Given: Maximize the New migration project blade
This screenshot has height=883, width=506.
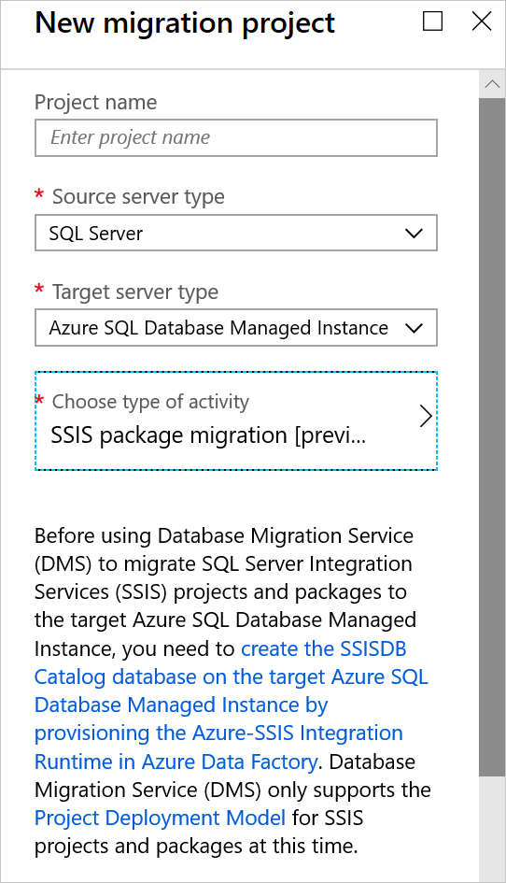Looking at the screenshot, I should pos(432,22).
